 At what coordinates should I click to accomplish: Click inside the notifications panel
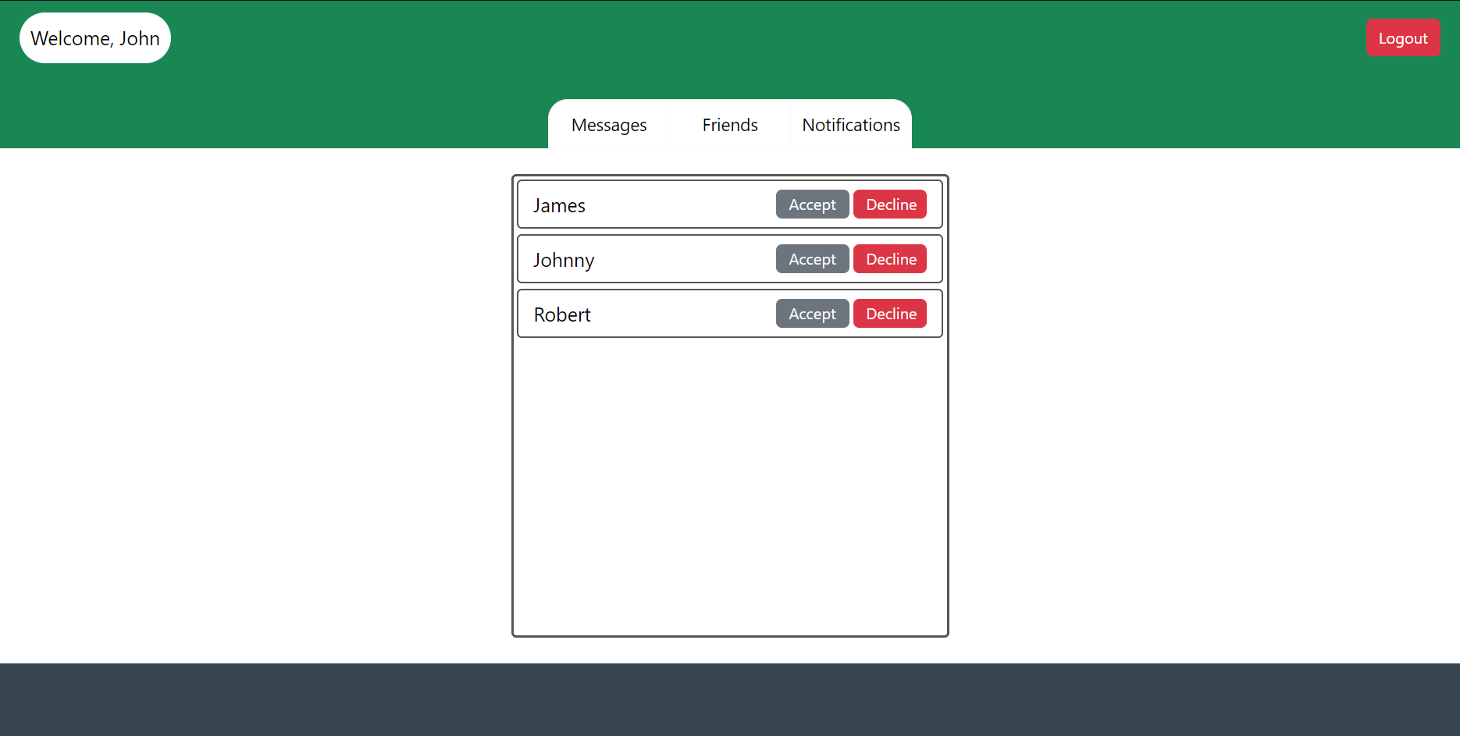point(730,484)
